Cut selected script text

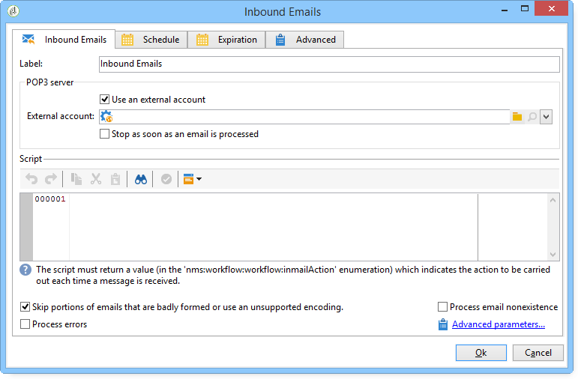tap(96, 179)
